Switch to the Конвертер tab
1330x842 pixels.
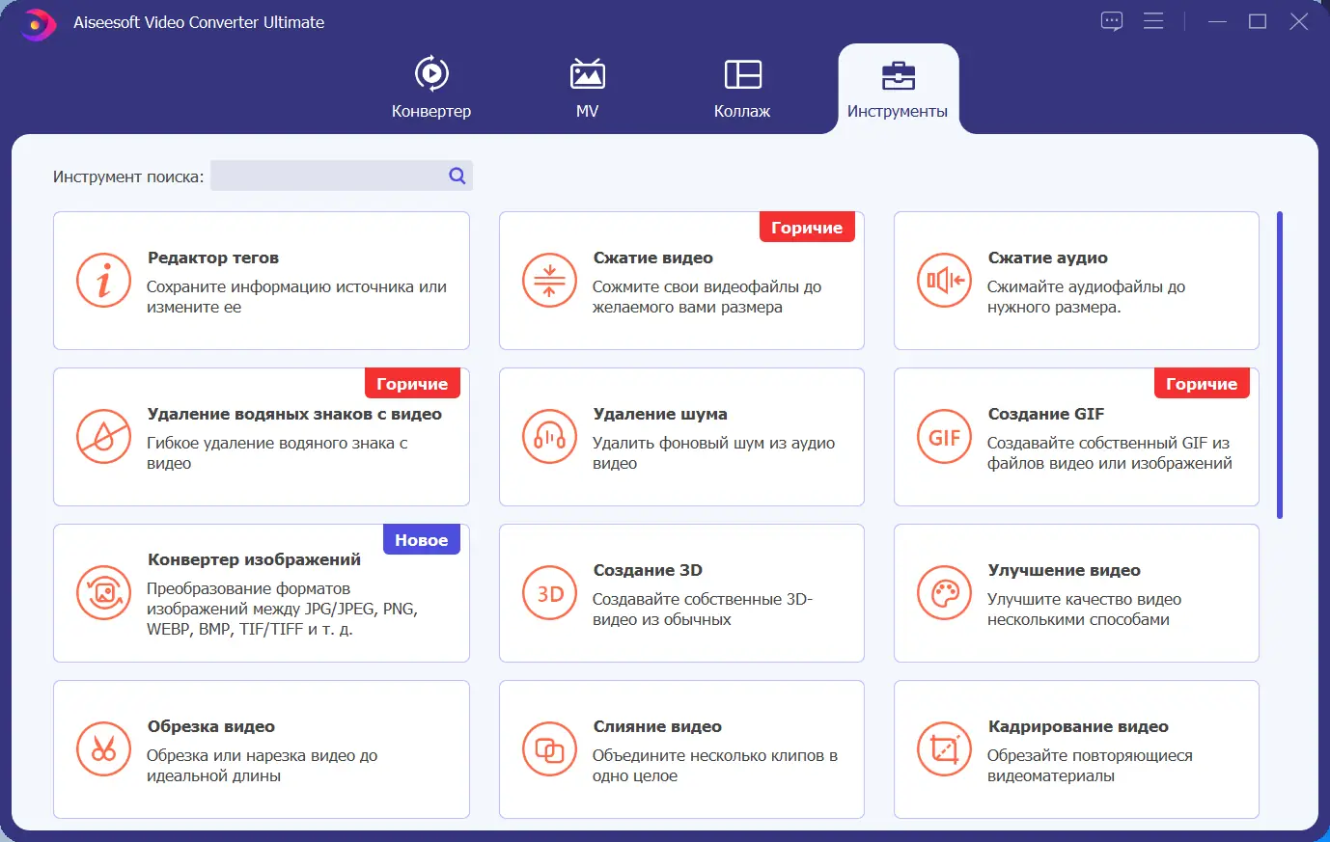pos(430,87)
